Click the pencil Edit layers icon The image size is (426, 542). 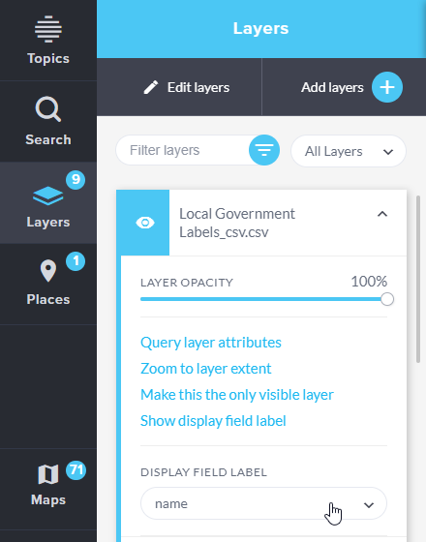[151, 87]
